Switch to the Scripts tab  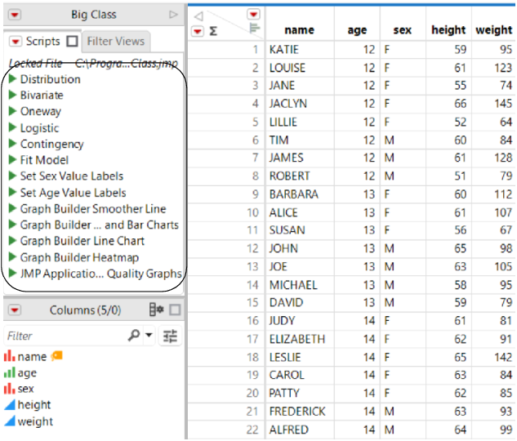[42, 41]
